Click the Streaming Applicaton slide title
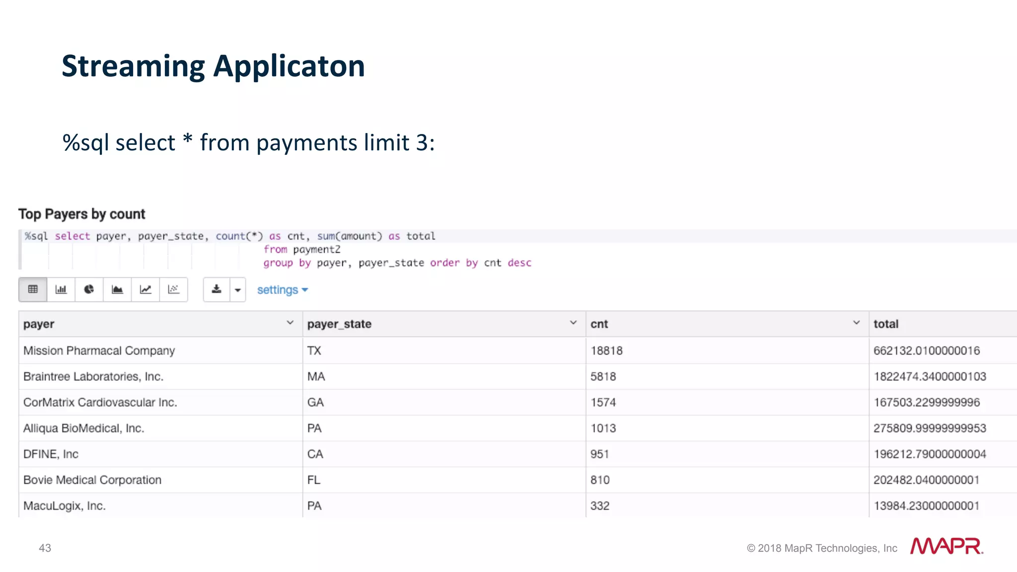The height and width of the screenshot is (572, 1017). [x=214, y=66]
